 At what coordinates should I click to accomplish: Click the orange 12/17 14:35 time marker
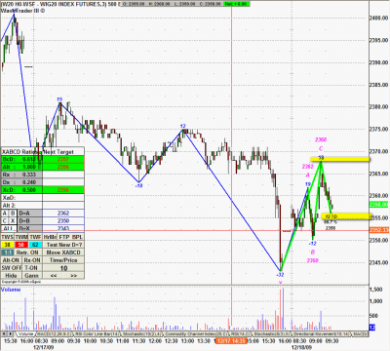tap(231, 341)
